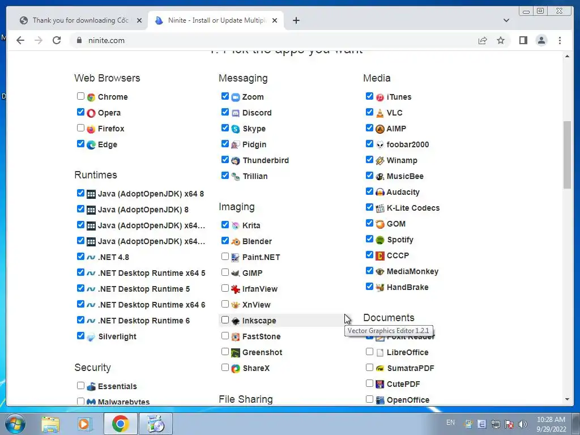Check the Paint.NET checkbox

coord(225,257)
